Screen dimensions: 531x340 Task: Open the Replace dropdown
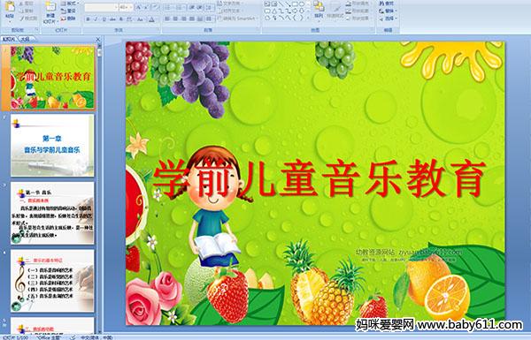(x=388, y=11)
